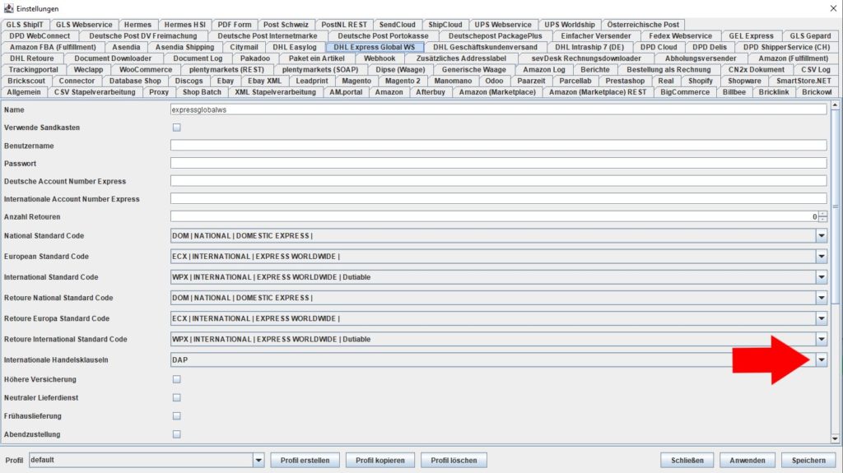843x473 pixels.
Task: Select the UPS Webservice tab
Action: click(503, 25)
